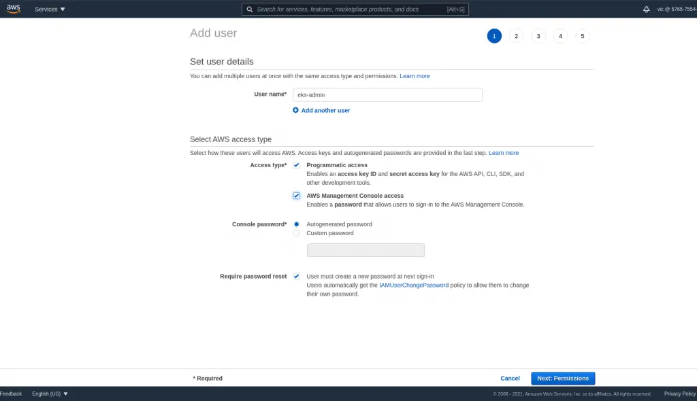This screenshot has height=401, width=697.
Task: Click the AWS services search box
Action: 355,10
